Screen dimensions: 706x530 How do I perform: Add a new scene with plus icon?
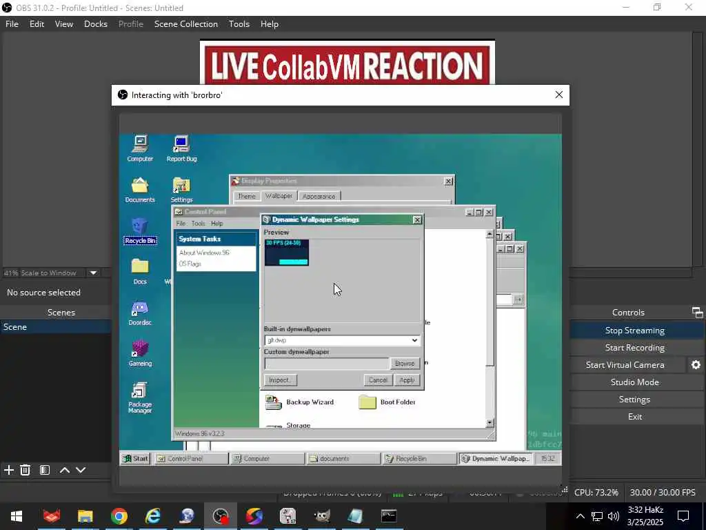(x=8, y=470)
